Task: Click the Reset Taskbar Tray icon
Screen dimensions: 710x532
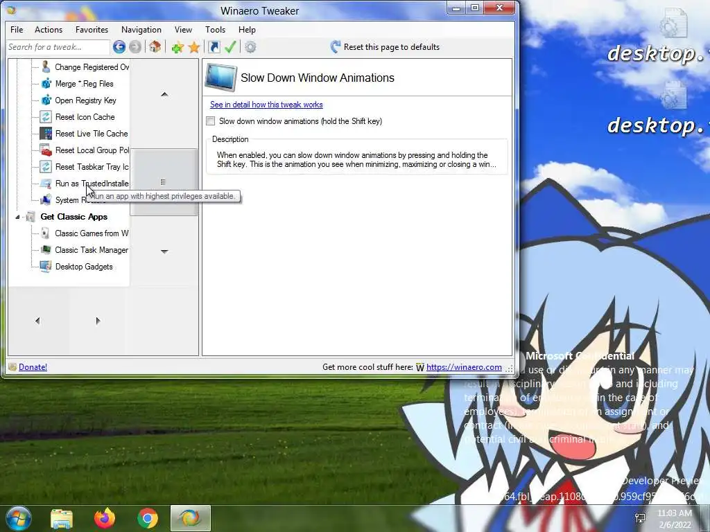Action: point(46,166)
